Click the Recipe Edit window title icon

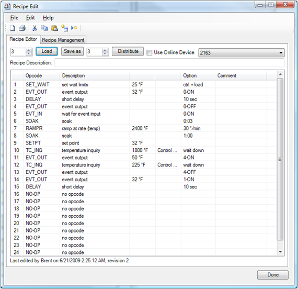click(x=7, y=6)
